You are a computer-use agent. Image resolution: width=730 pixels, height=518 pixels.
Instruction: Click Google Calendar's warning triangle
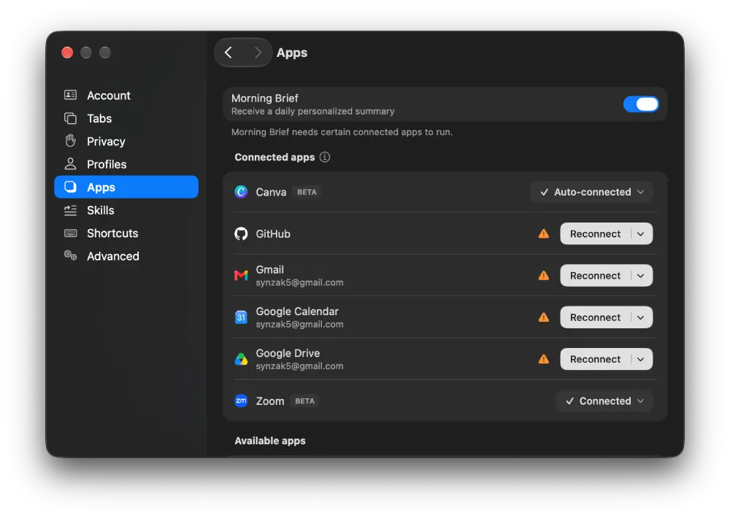pyautogui.click(x=543, y=317)
